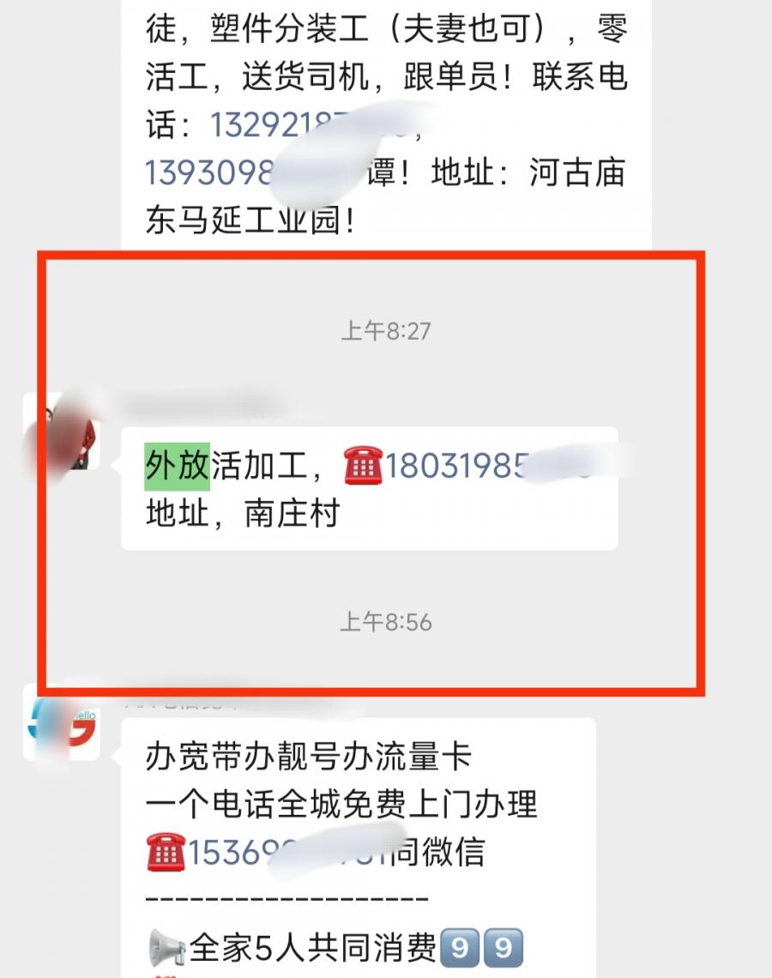Click red telephone emoji before 18031985
This screenshot has width=772, height=978.
point(363,466)
